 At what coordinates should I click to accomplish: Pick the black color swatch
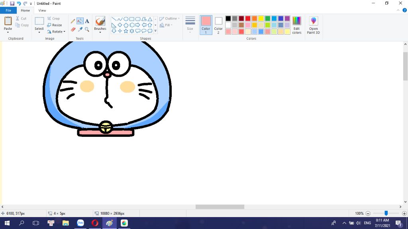tap(228, 18)
